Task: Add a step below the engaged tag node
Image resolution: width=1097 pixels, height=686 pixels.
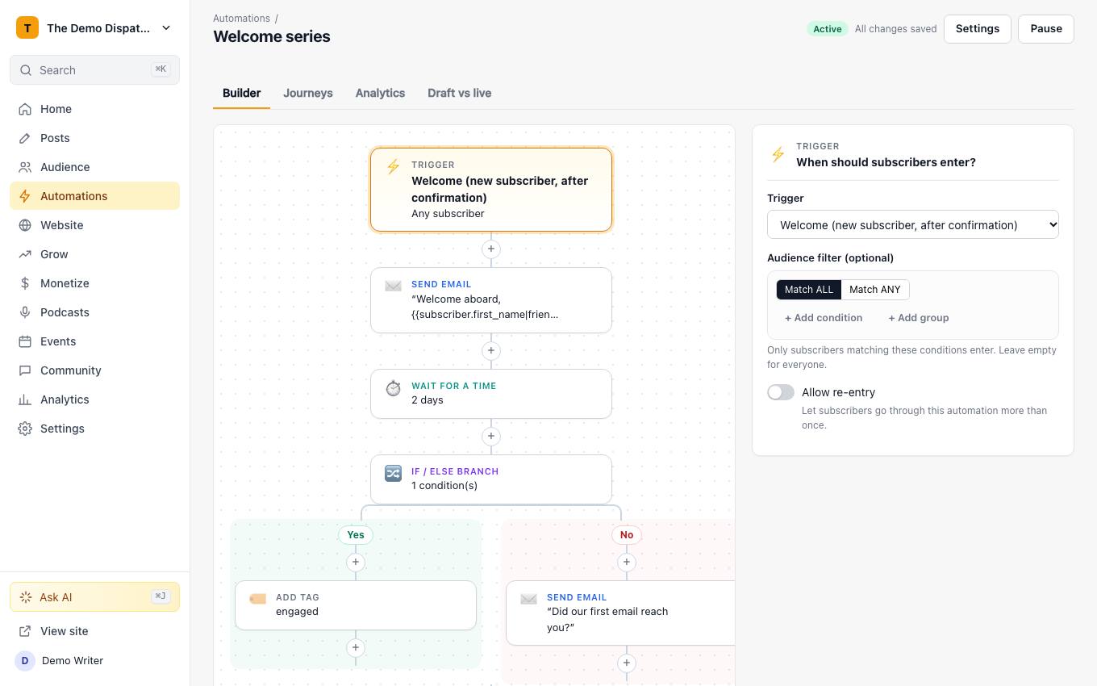Action: coord(356,648)
